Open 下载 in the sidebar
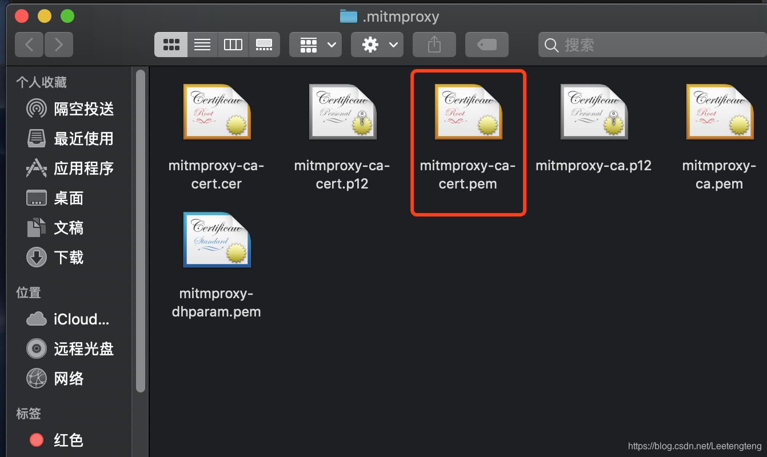The width and height of the screenshot is (767, 457). click(55, 257)
